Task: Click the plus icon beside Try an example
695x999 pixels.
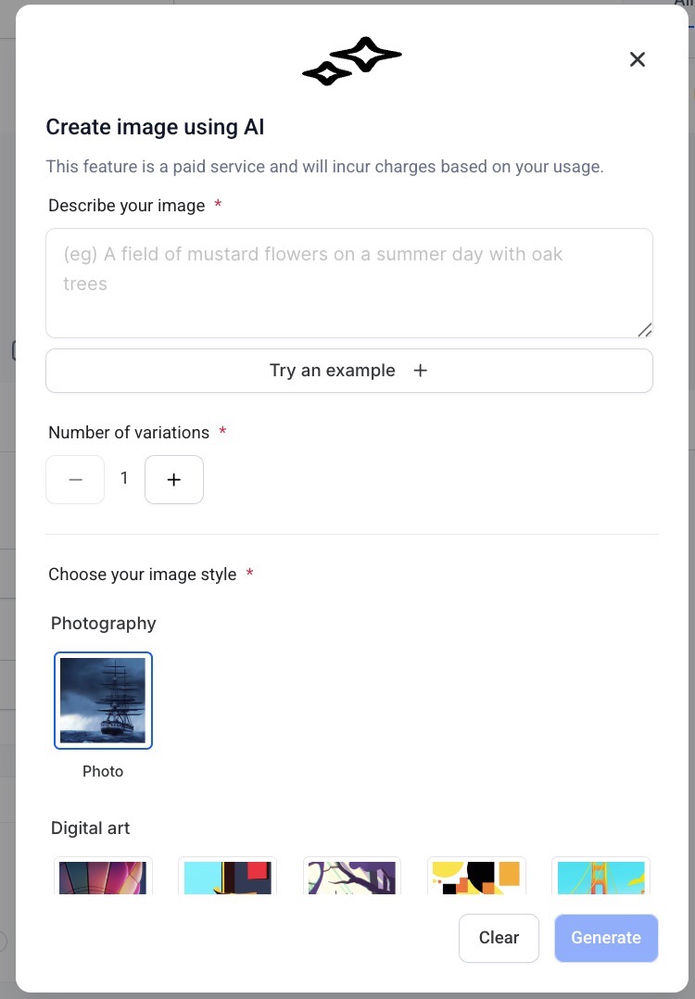Action: (420, 371)
